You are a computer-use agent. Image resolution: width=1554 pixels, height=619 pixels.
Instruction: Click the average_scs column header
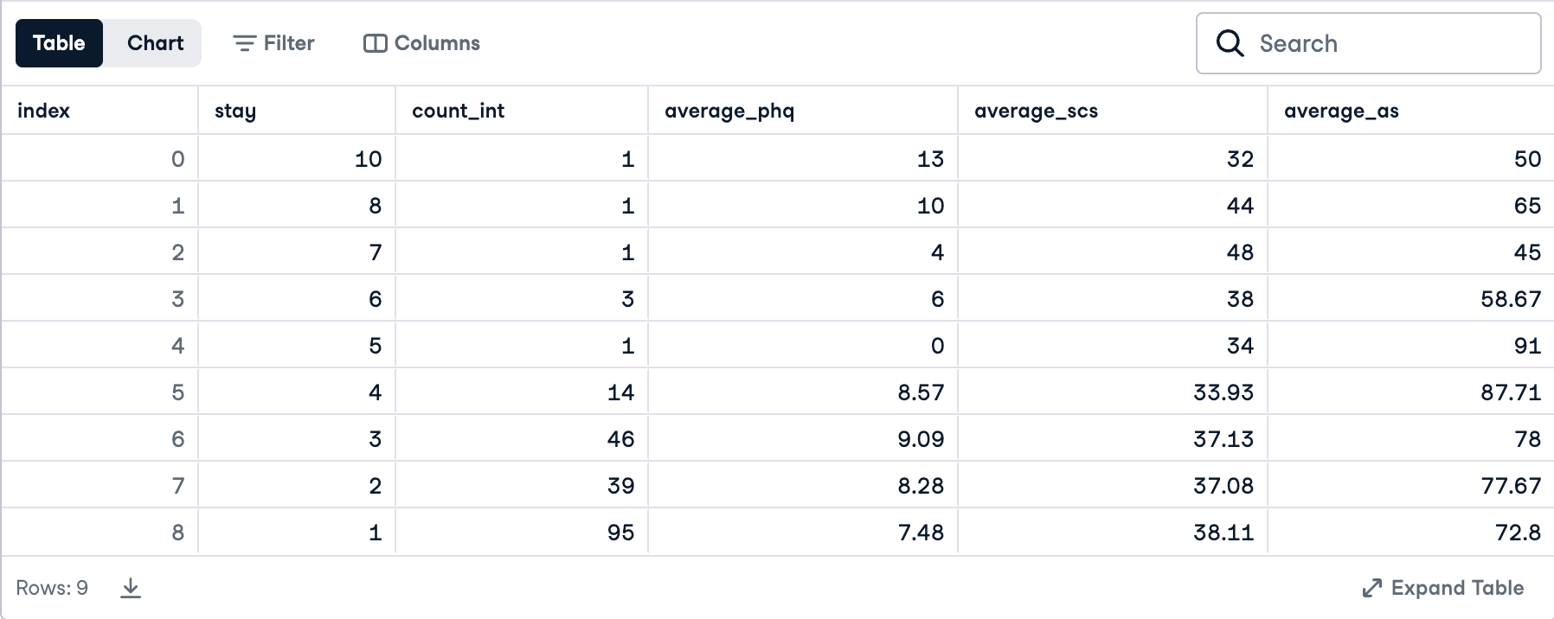pos(1113,111)
